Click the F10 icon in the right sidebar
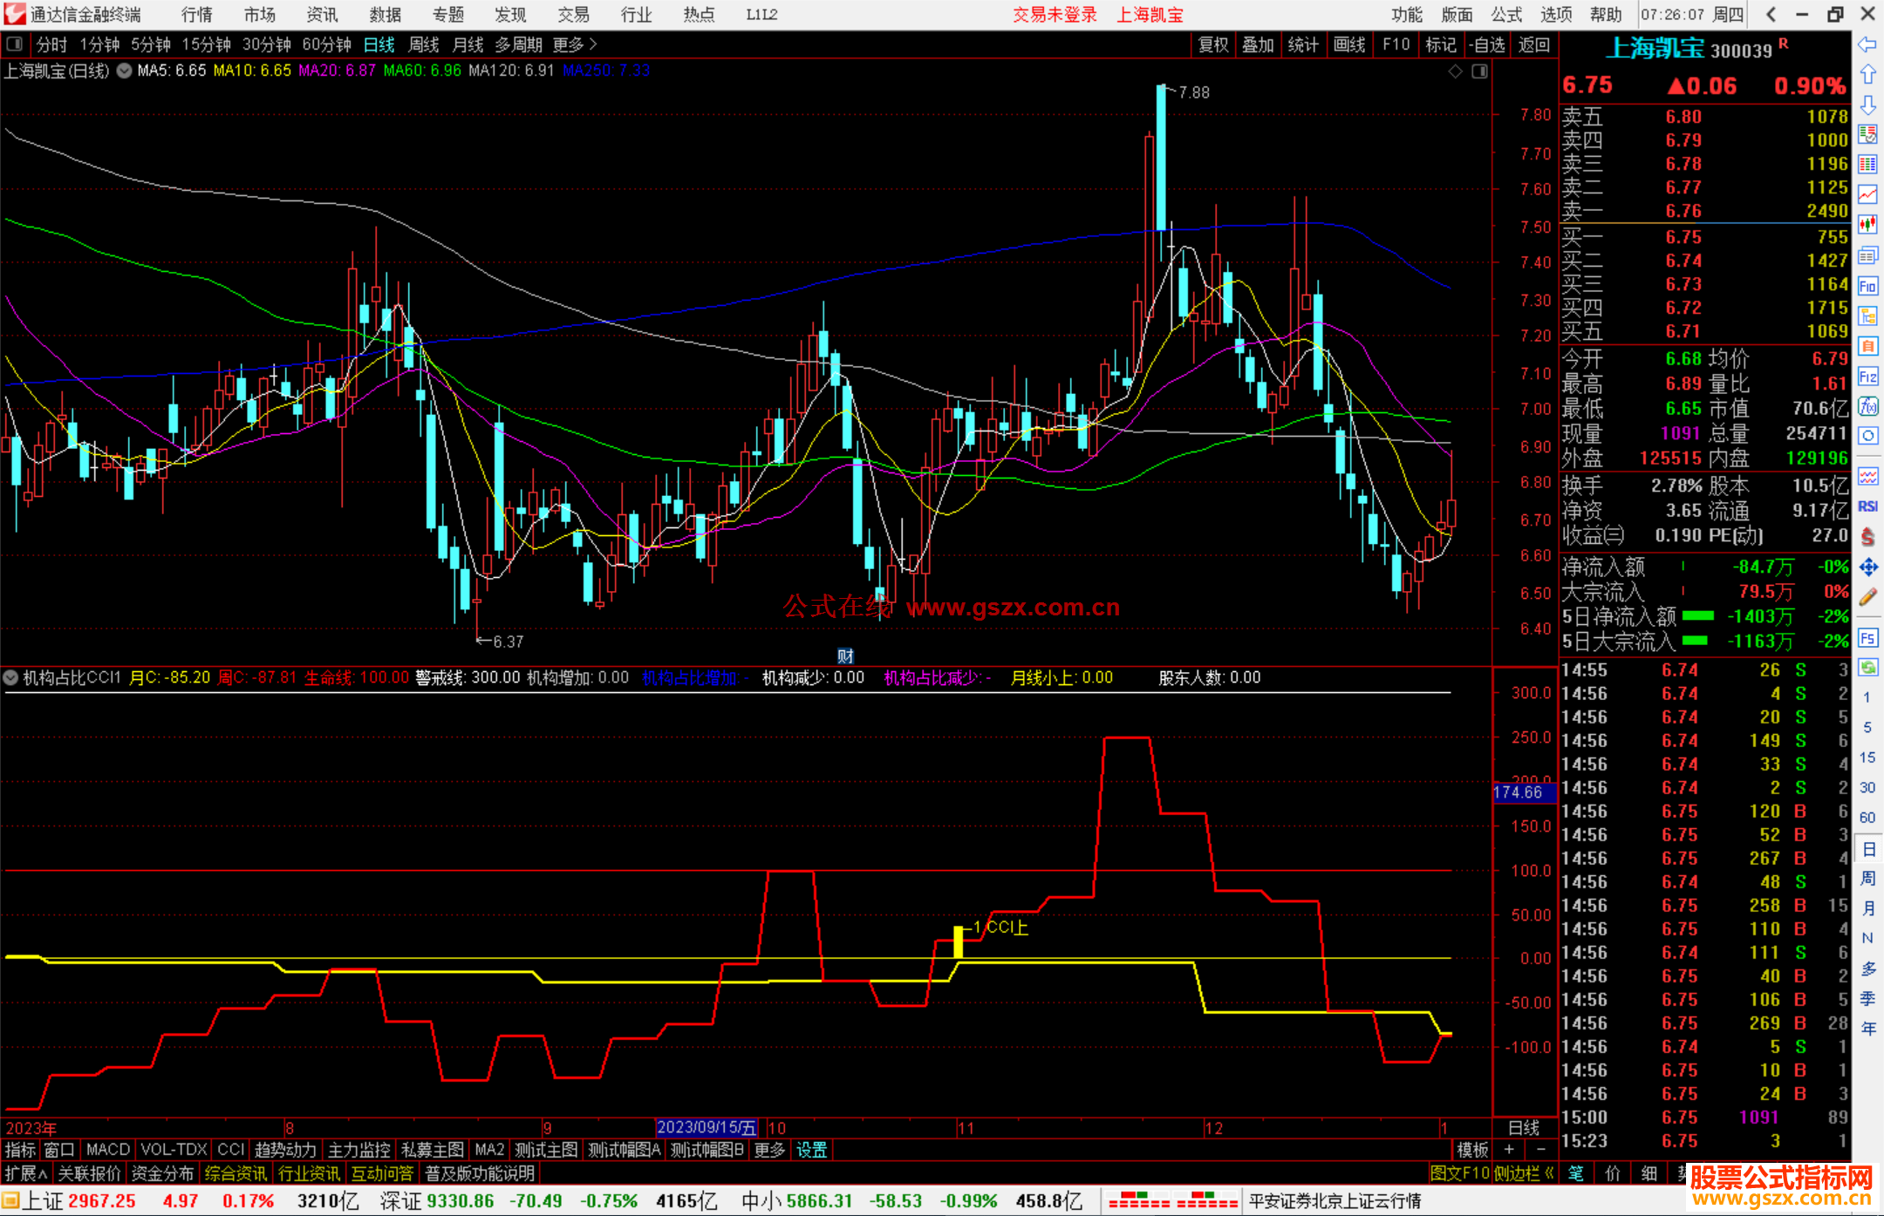This screenshot has height=1216, width=1884. 1867,286
